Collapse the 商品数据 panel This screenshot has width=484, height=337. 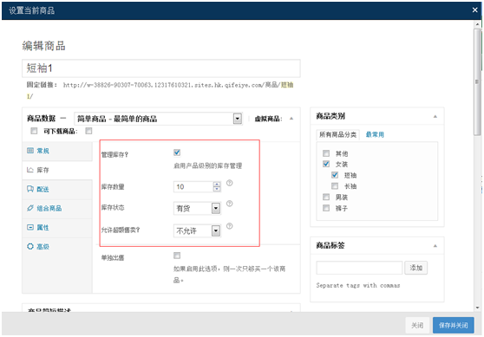click(x=291, y=119)
